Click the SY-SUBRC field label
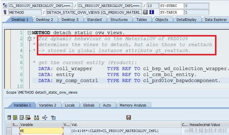This screenshot has height=135, width=229. click(172, 6)
